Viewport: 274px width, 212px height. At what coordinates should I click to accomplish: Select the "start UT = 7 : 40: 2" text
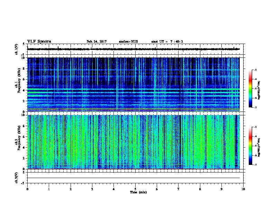coord(167,42)
